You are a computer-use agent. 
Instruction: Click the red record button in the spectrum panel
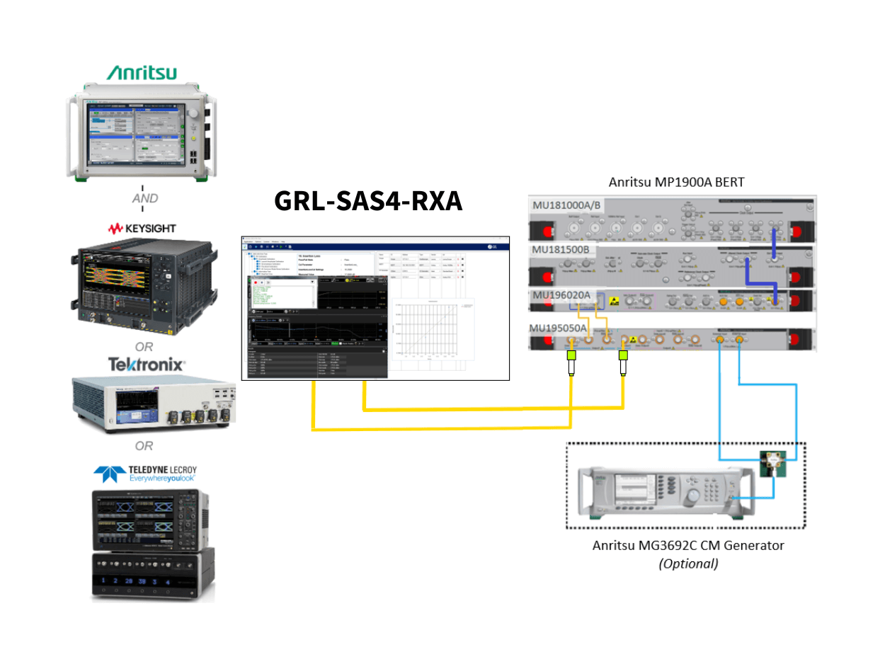coord(255,283)
